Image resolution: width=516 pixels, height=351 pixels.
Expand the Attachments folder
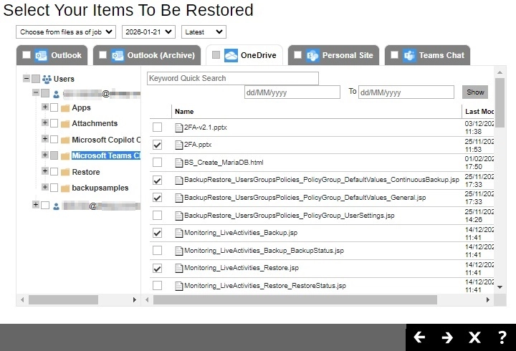tap(45, 122)
